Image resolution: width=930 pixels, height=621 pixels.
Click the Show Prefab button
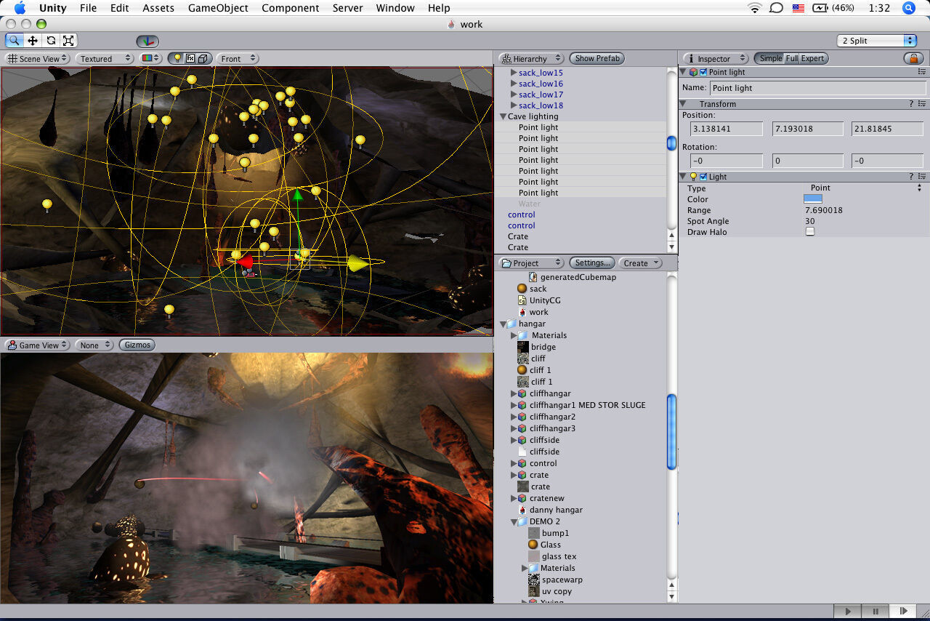[x=597, y=58]
